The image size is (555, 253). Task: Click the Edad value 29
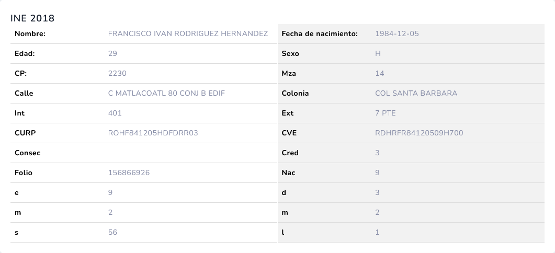[112, 54]
